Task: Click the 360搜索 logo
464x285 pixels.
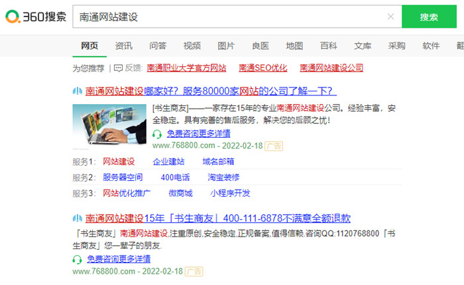Action: tap(36, 17)
